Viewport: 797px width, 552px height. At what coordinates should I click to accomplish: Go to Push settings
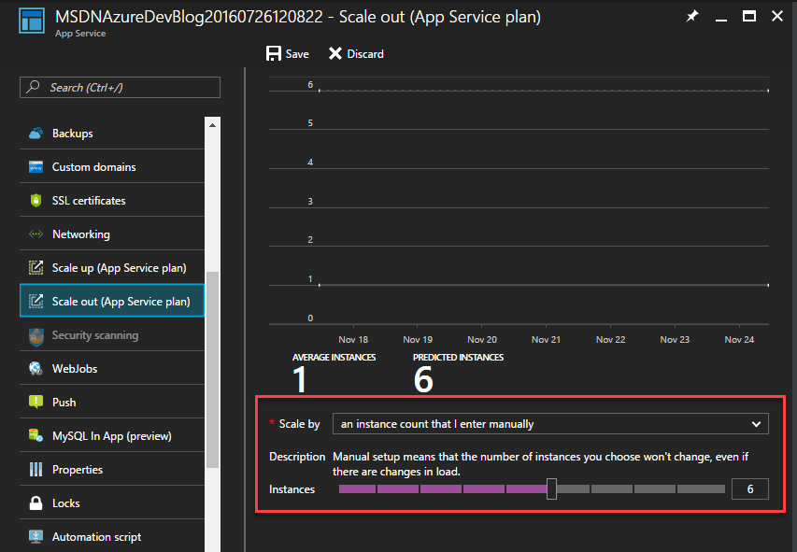click(x=112, y=402)
